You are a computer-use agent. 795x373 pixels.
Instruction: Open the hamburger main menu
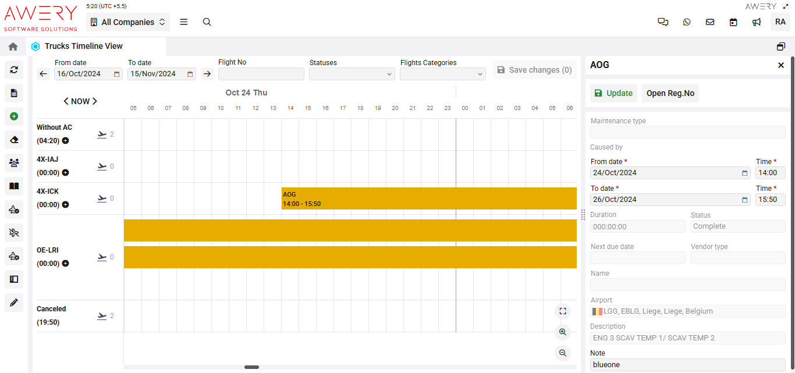click(x=184, y=22)
